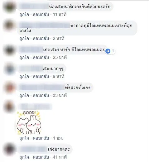The width and height of the screenshot is (149, 162).
Task: Like the เก่งมากๆค่ะ comment
Action: click(24, 157)
